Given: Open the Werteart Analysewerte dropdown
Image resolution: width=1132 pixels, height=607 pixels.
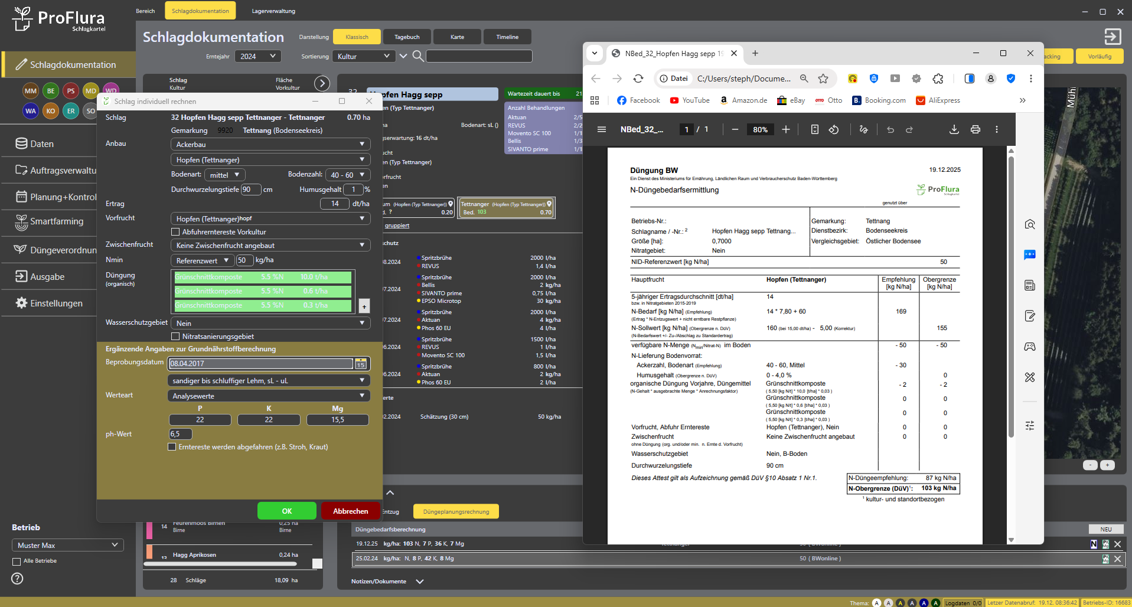Looking at the screenshot, I should tap(269, 396).
